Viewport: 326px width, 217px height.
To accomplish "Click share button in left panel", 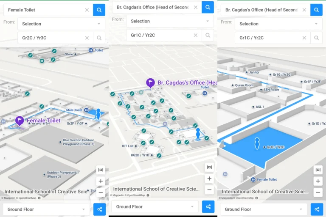I will (x=100, y=209).
